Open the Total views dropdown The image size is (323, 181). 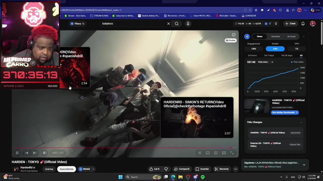coord(265,62)
